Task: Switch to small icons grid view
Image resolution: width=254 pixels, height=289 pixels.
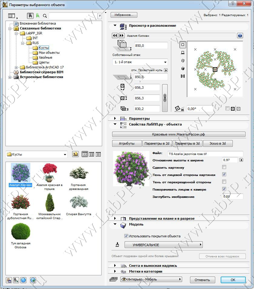Action: [x=92, y=154]
